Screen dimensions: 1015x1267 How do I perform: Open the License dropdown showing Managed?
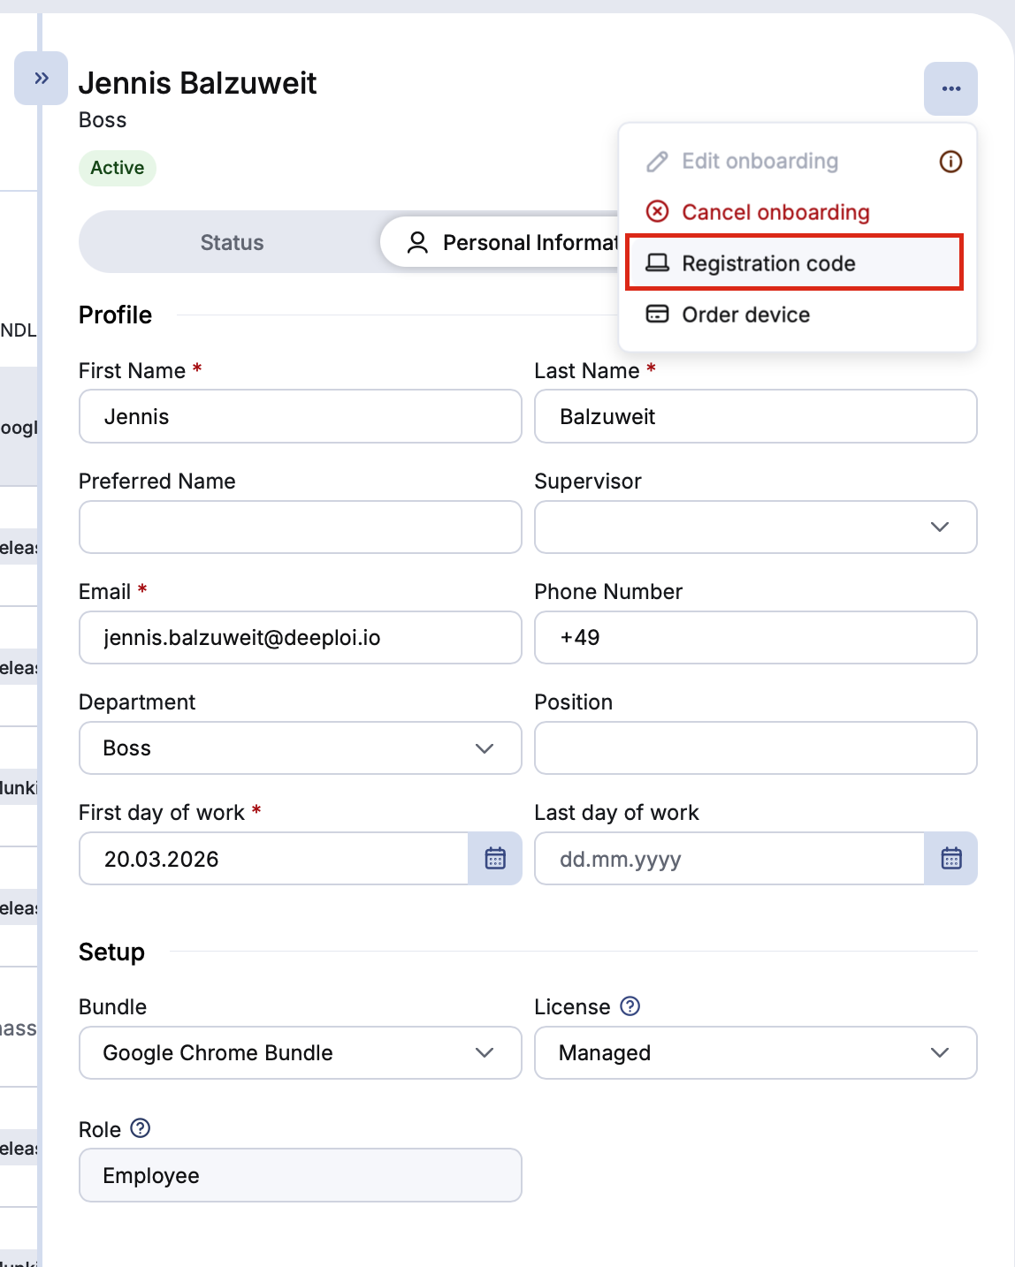click(756, 1052)
